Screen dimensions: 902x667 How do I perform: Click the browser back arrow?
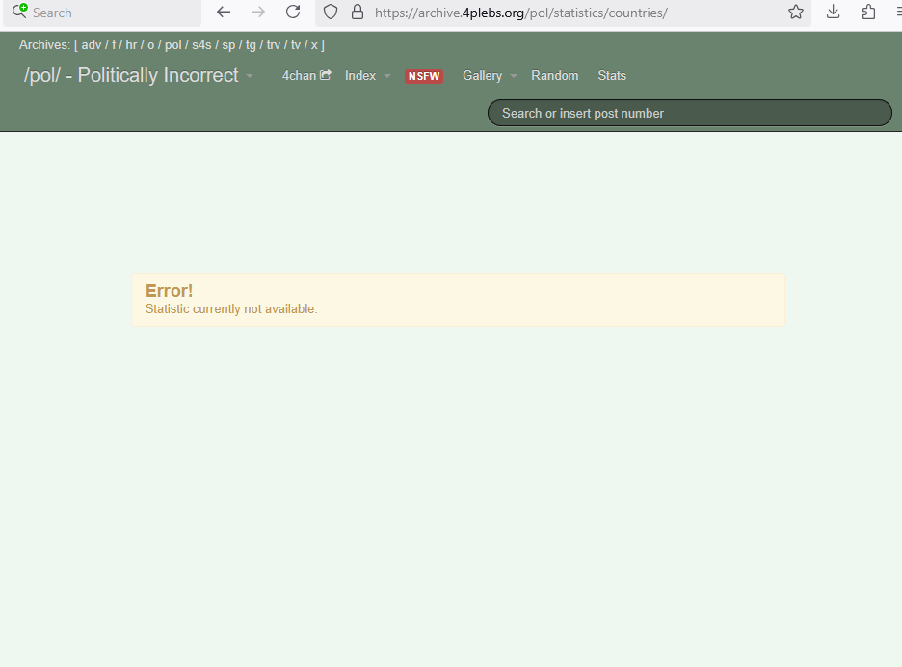pos(224,13)
